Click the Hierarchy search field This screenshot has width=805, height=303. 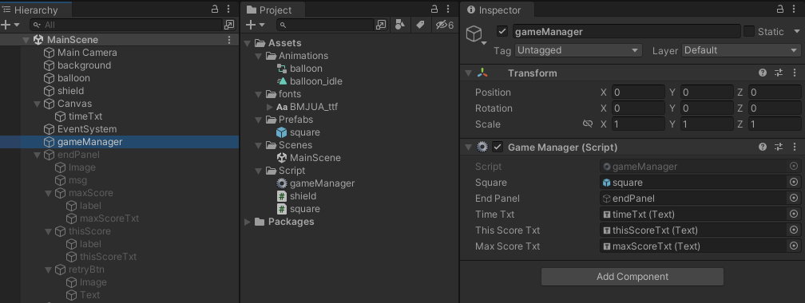tap(126, 25)
